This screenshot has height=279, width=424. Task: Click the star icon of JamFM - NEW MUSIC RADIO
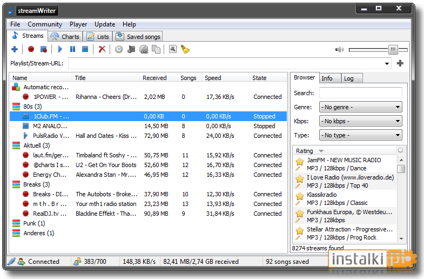coord(300,162)
